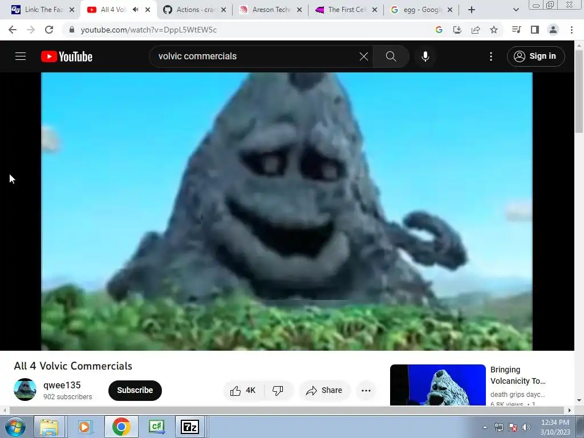Image resolution: width=584 pixels, height=438 pixels.
Task: Click the vertical scrollbar thumb
Action: coord(579,91)
